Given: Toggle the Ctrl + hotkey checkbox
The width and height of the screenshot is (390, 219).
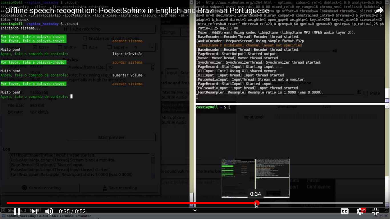Looking at the screenshot, I should [35, 47].
